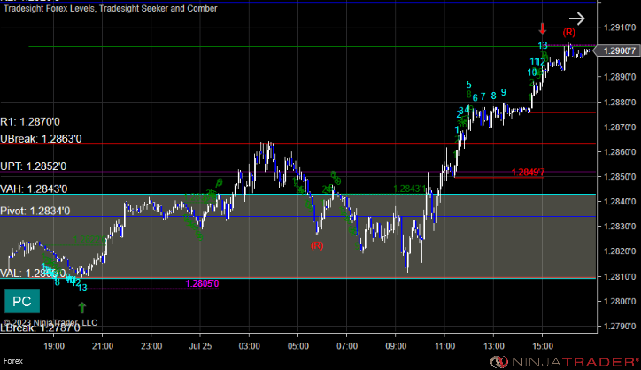Image resolution: width=641 pixels, height=370 pixels.
Task: Click the 1.2850'0 price axis label
Action: (620, 177)
